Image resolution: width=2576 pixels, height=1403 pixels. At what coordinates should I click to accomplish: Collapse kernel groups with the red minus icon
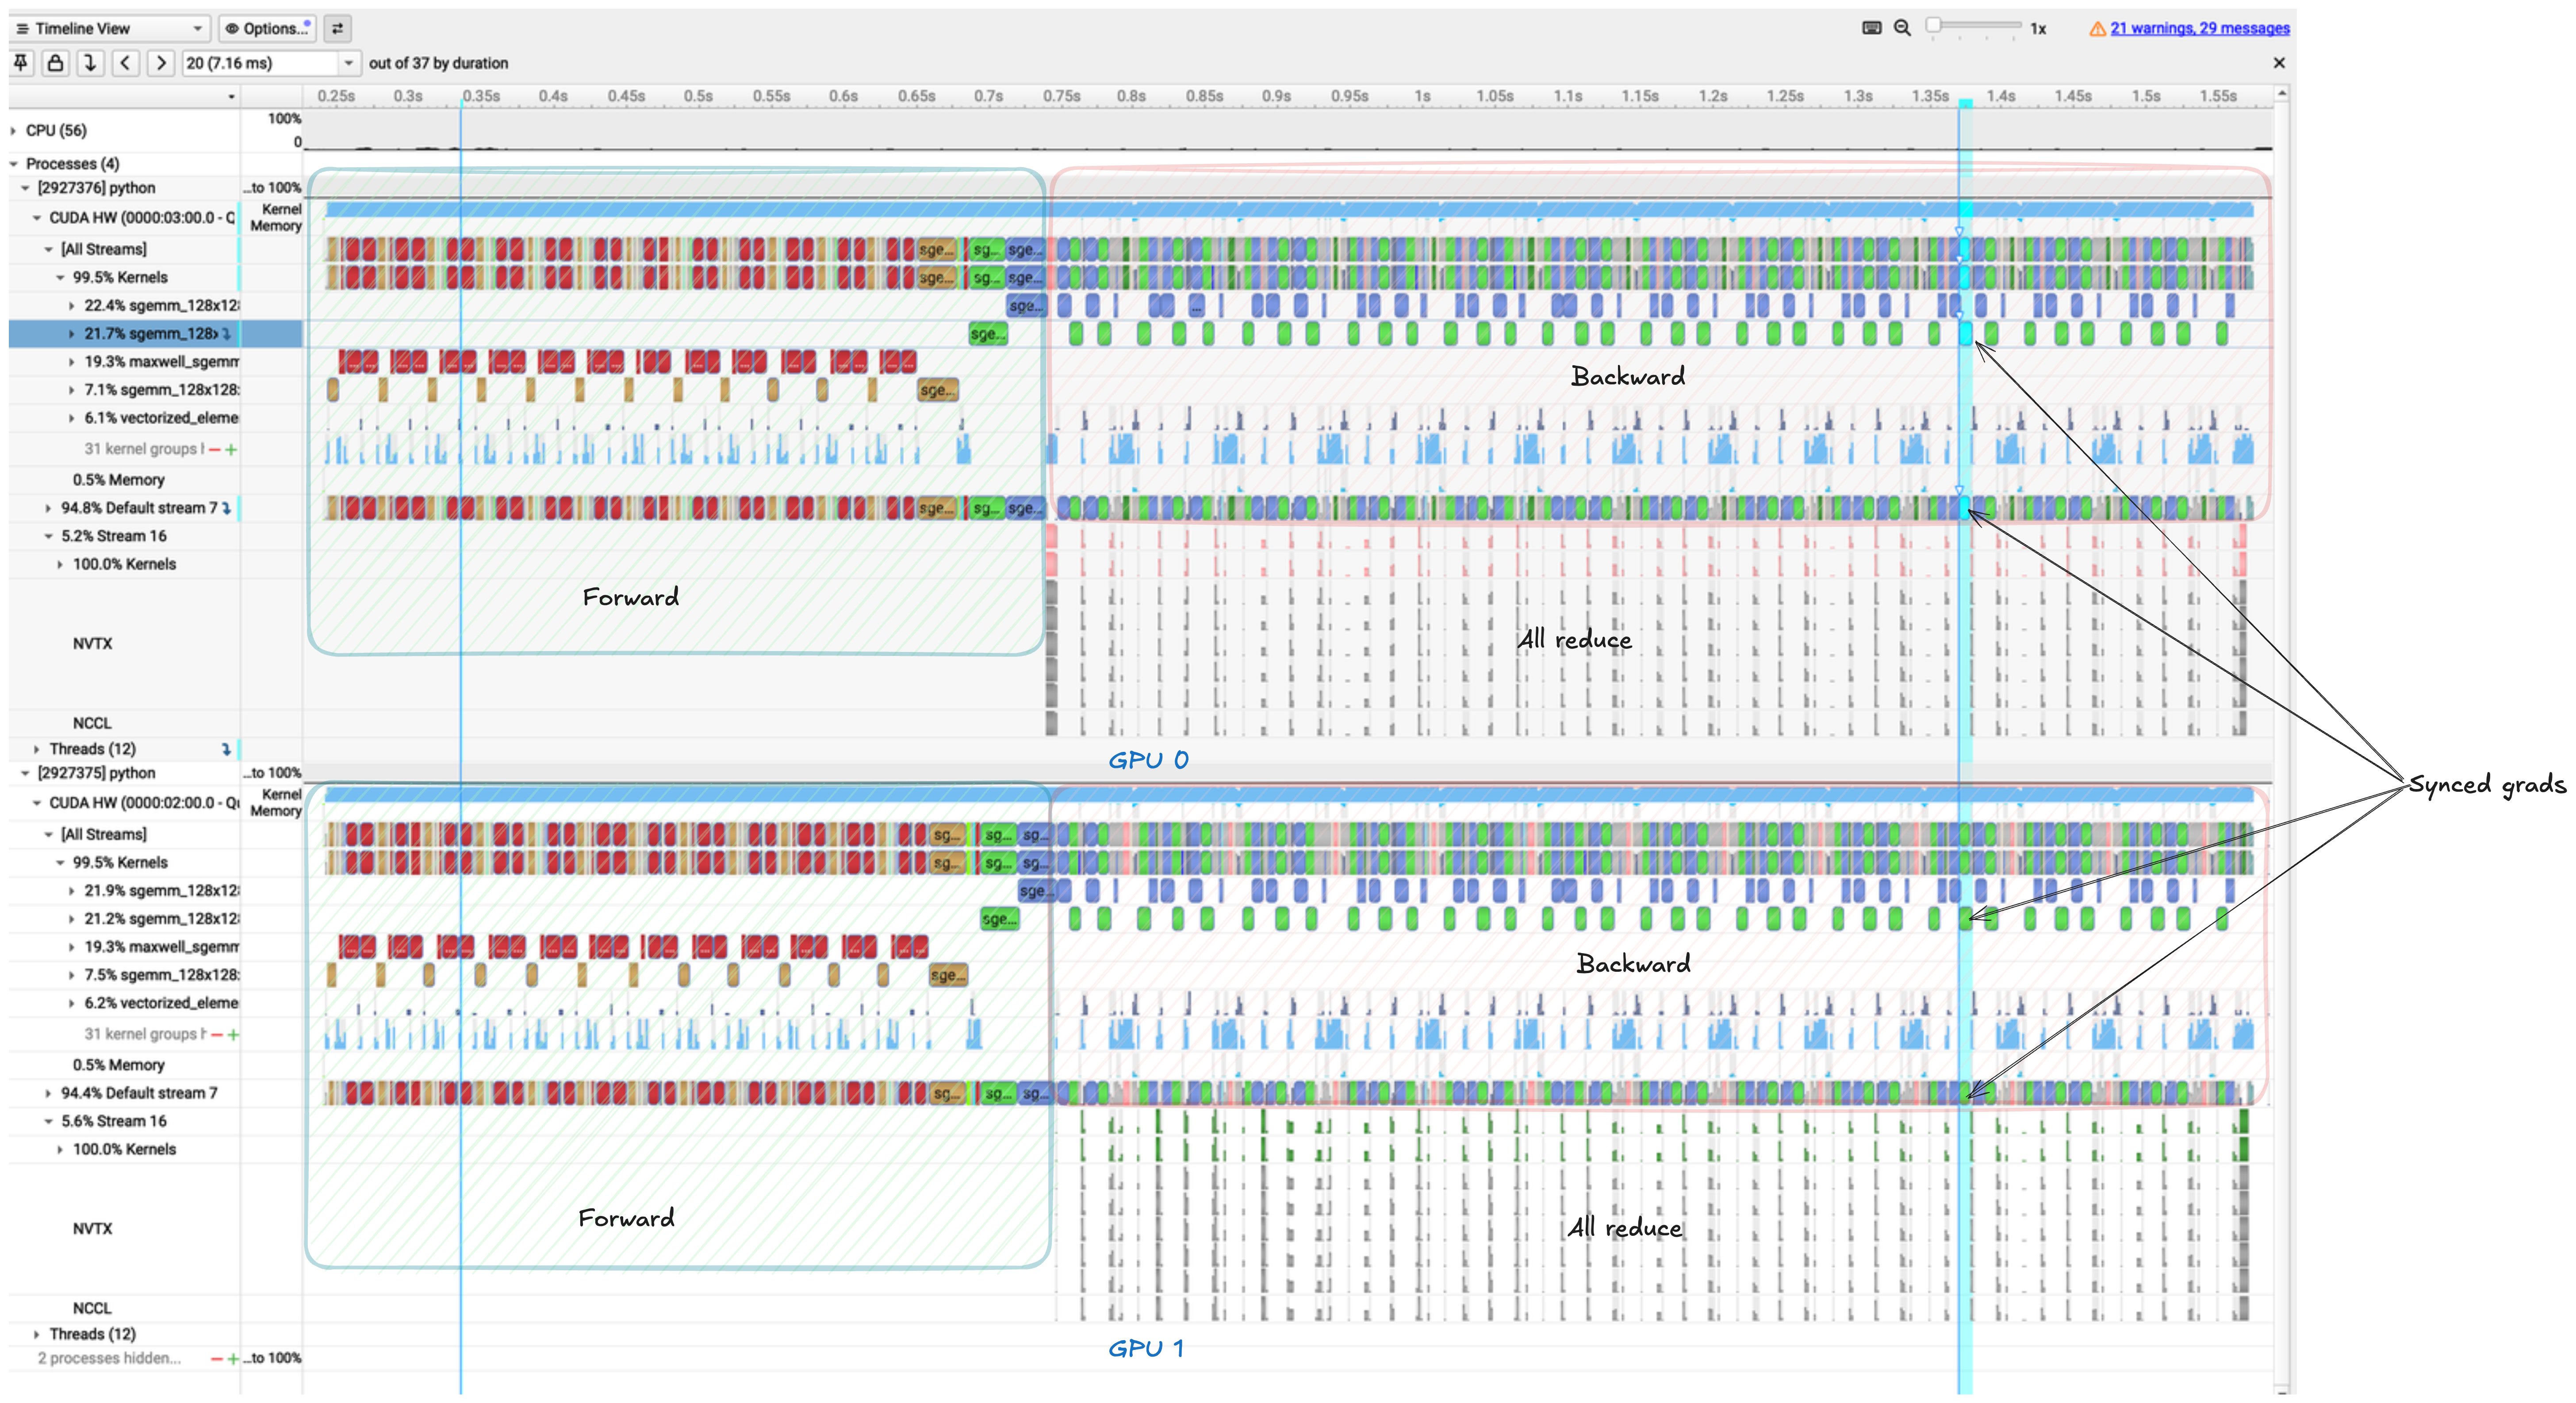215,449
